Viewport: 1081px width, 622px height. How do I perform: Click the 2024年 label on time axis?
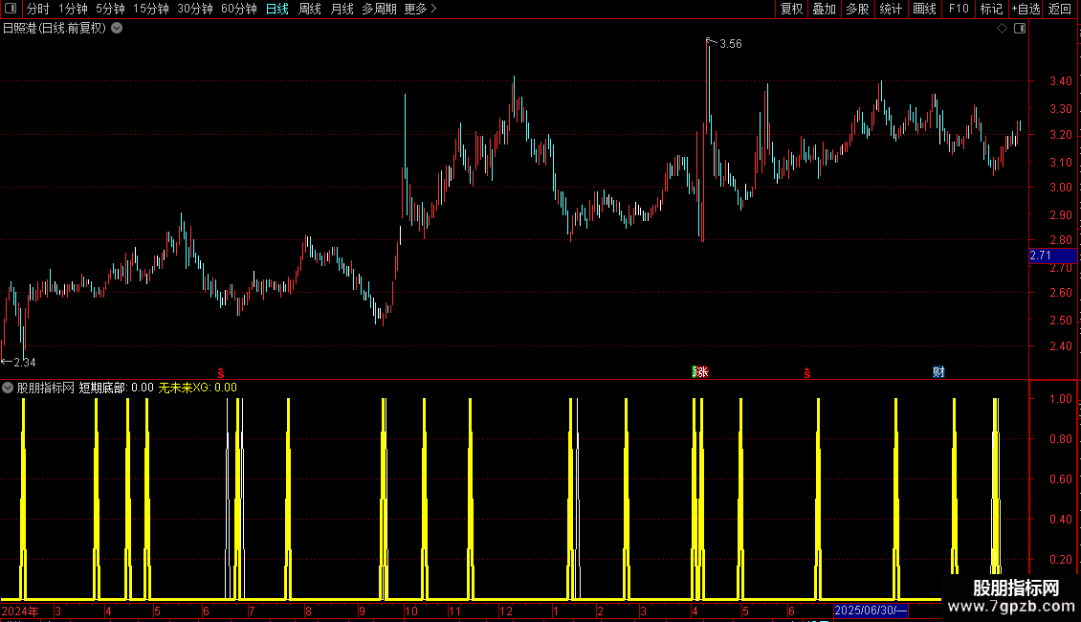[20, 611]
